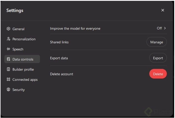
Task: Select the Data controls tab
Action: coord(22,59)
